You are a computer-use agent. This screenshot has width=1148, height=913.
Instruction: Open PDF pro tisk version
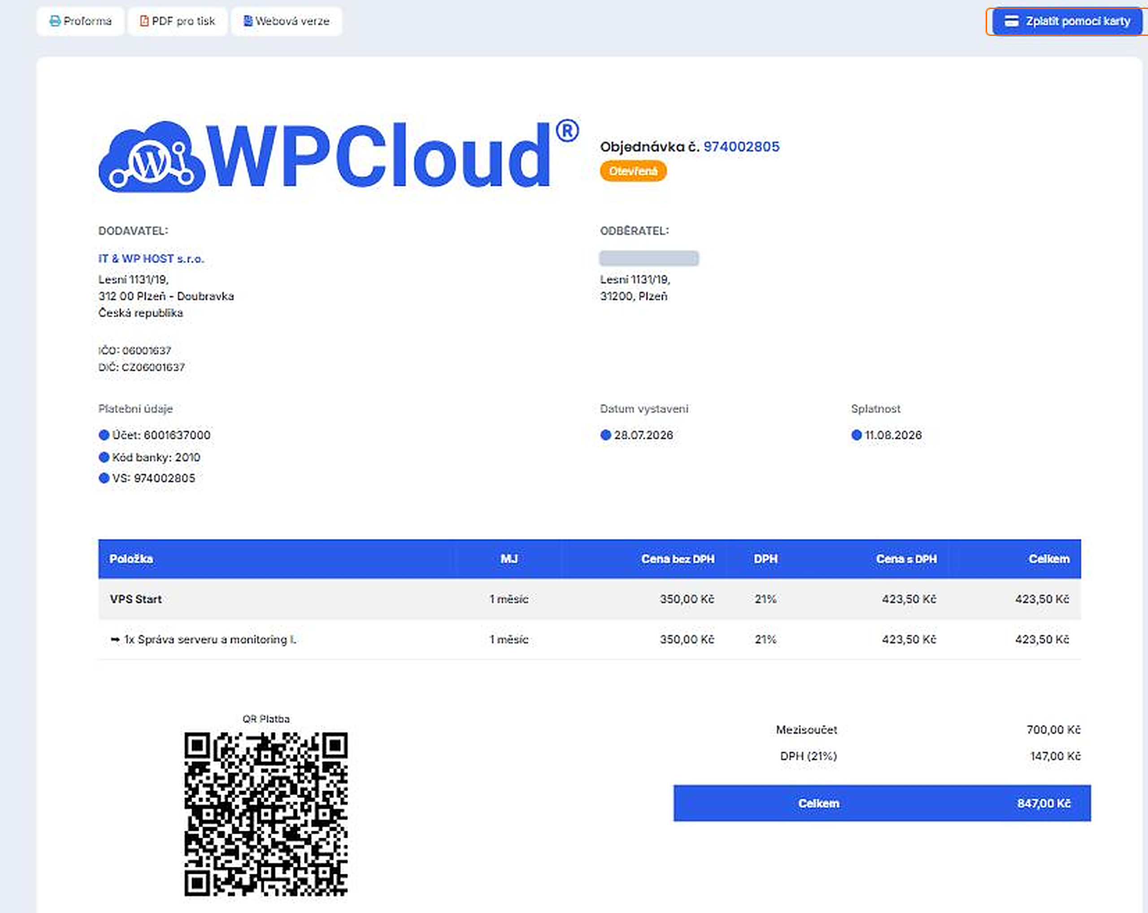[177, 21]
